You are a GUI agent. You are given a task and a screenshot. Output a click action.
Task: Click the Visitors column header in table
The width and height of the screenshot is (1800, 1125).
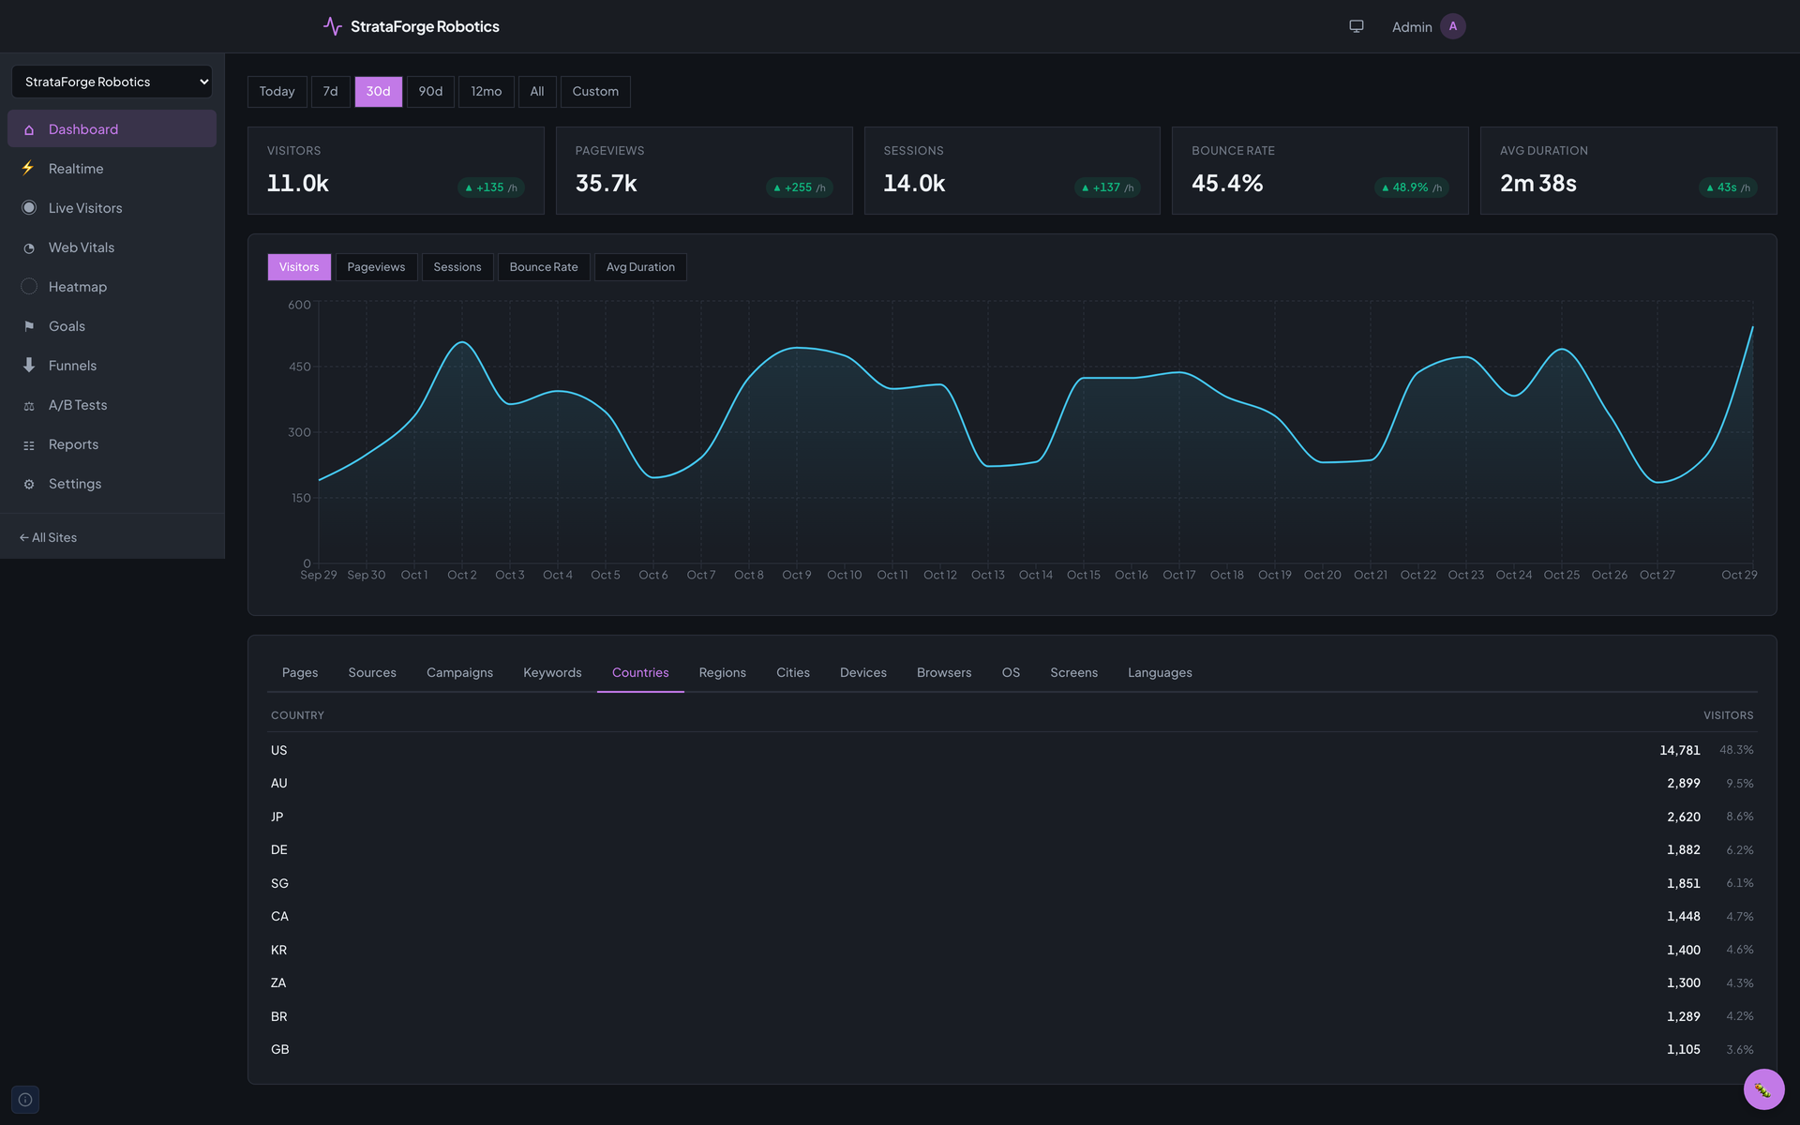click(1728, 715)
